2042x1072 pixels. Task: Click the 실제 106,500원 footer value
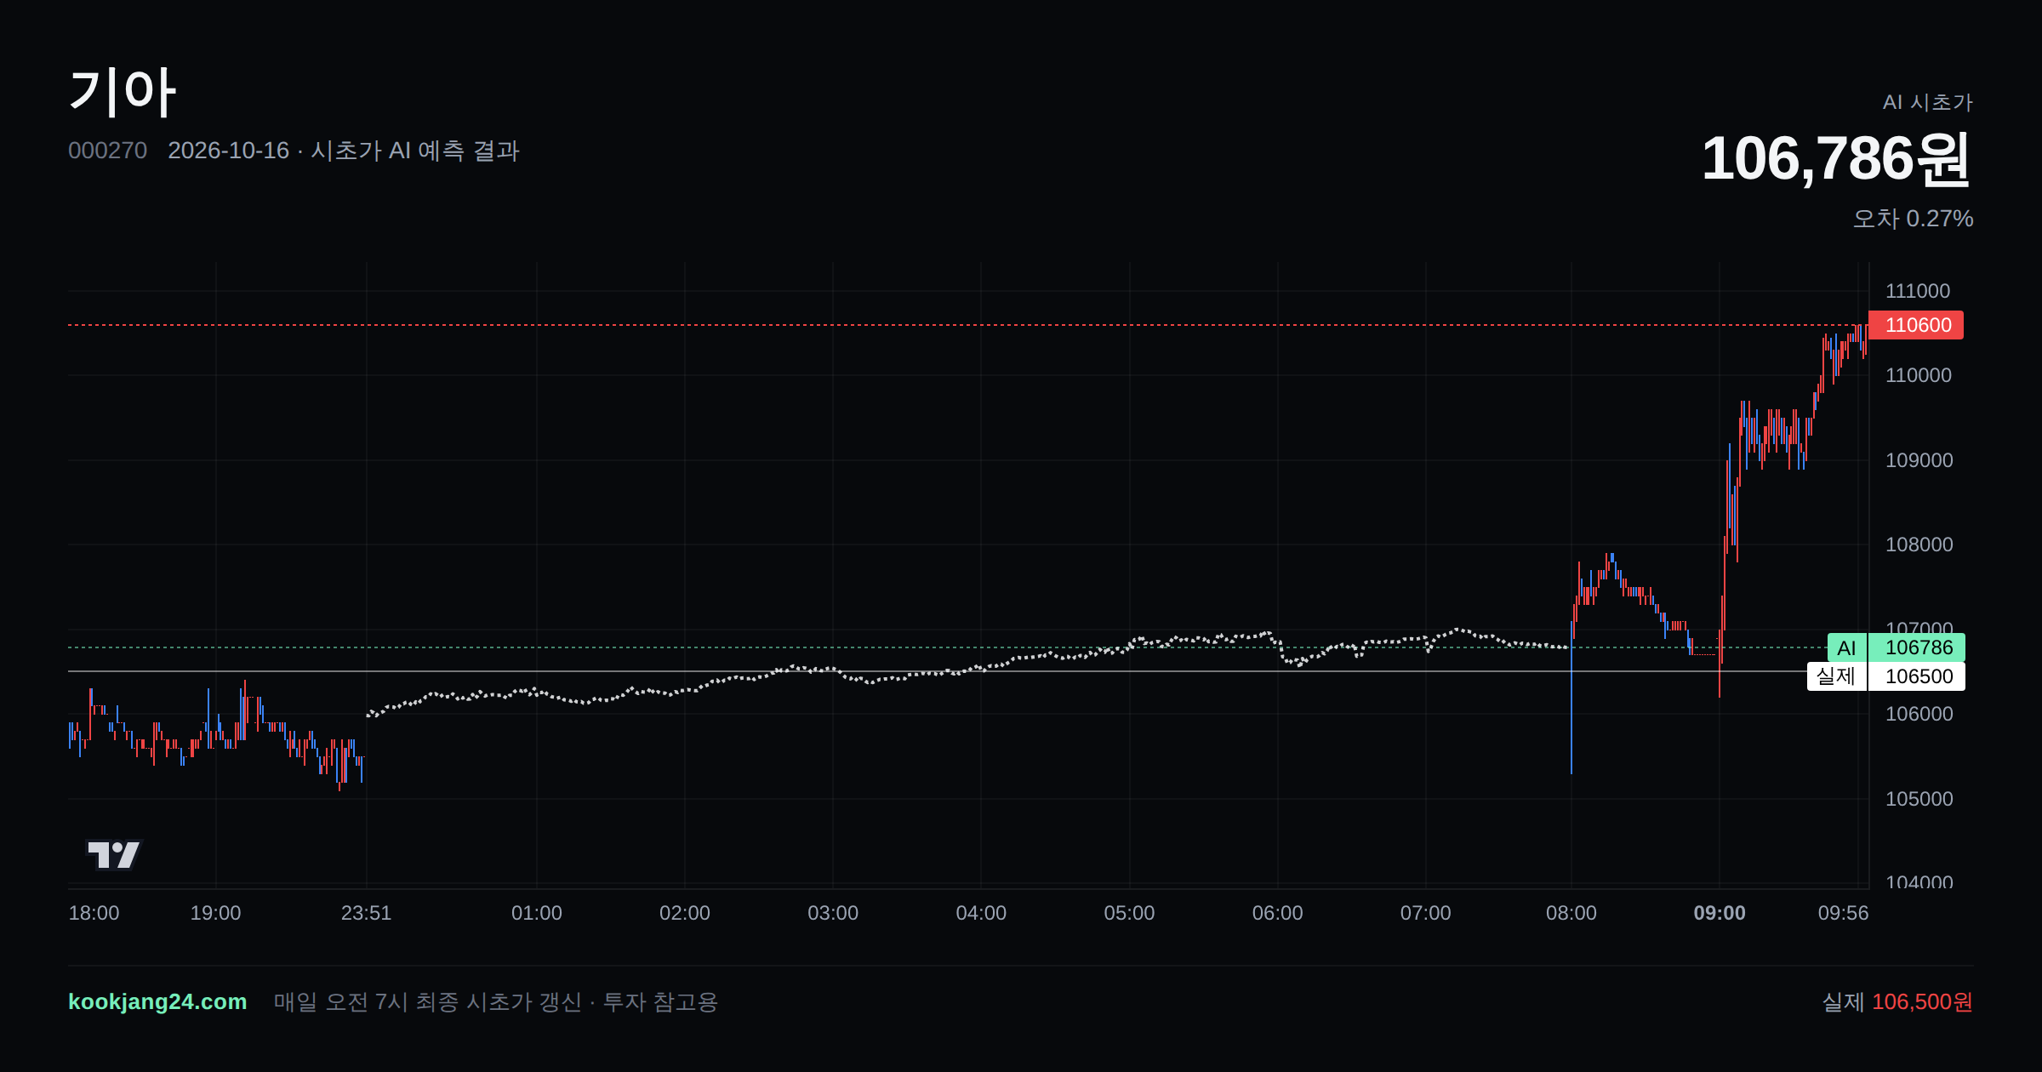1897,1001
